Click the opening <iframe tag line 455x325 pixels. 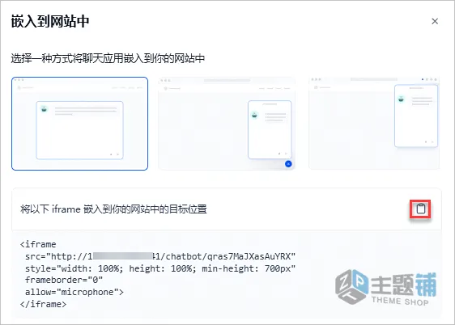[x=38, y=244]
